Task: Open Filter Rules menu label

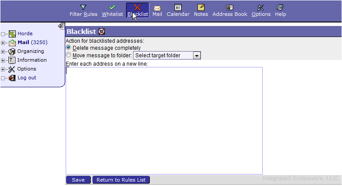Action: click(84, 14)
